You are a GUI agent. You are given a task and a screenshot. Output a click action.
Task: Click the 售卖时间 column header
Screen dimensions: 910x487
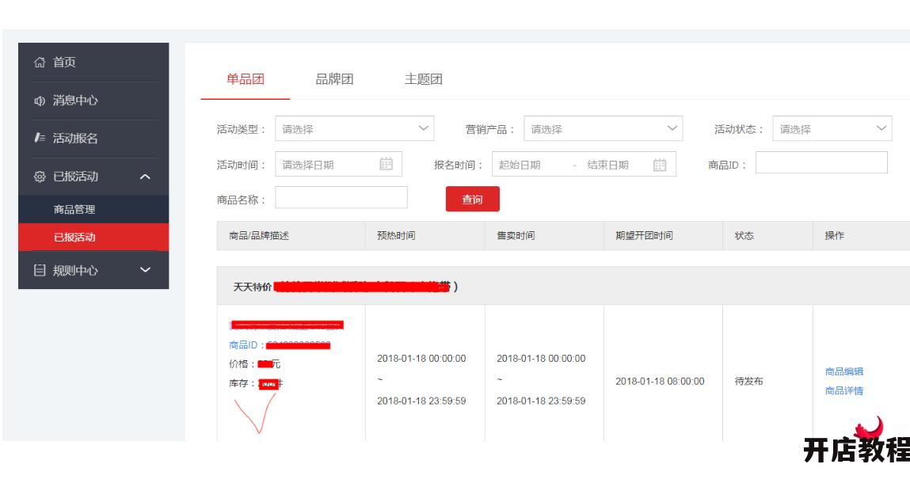516,236
